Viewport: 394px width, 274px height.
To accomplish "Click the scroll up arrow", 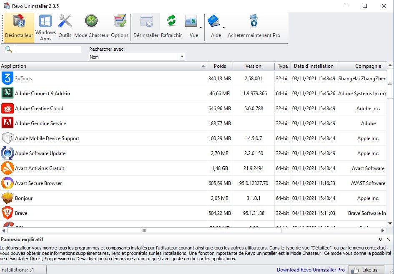I will coord(390,65).
